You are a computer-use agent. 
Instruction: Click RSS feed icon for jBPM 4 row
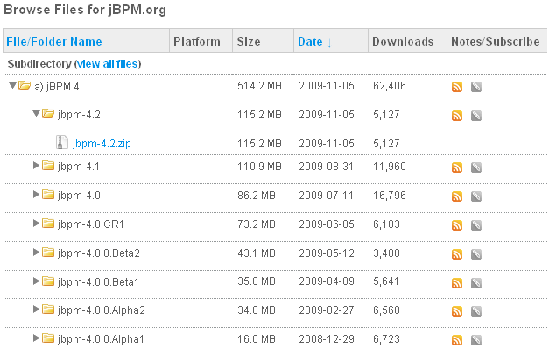click(x=456, y=87)
